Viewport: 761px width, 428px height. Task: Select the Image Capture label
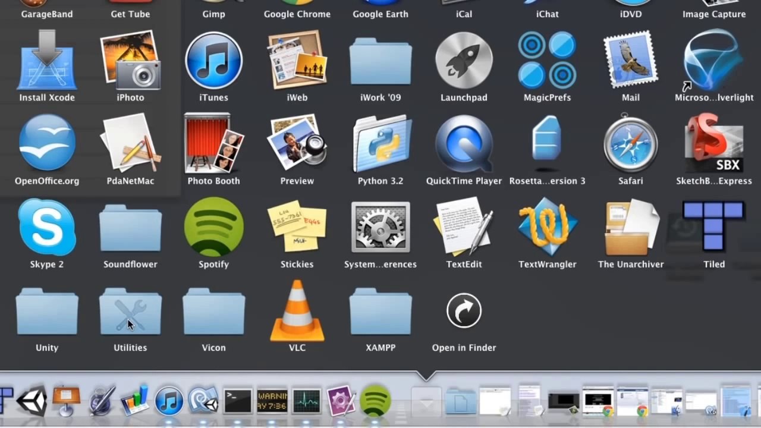713,14
